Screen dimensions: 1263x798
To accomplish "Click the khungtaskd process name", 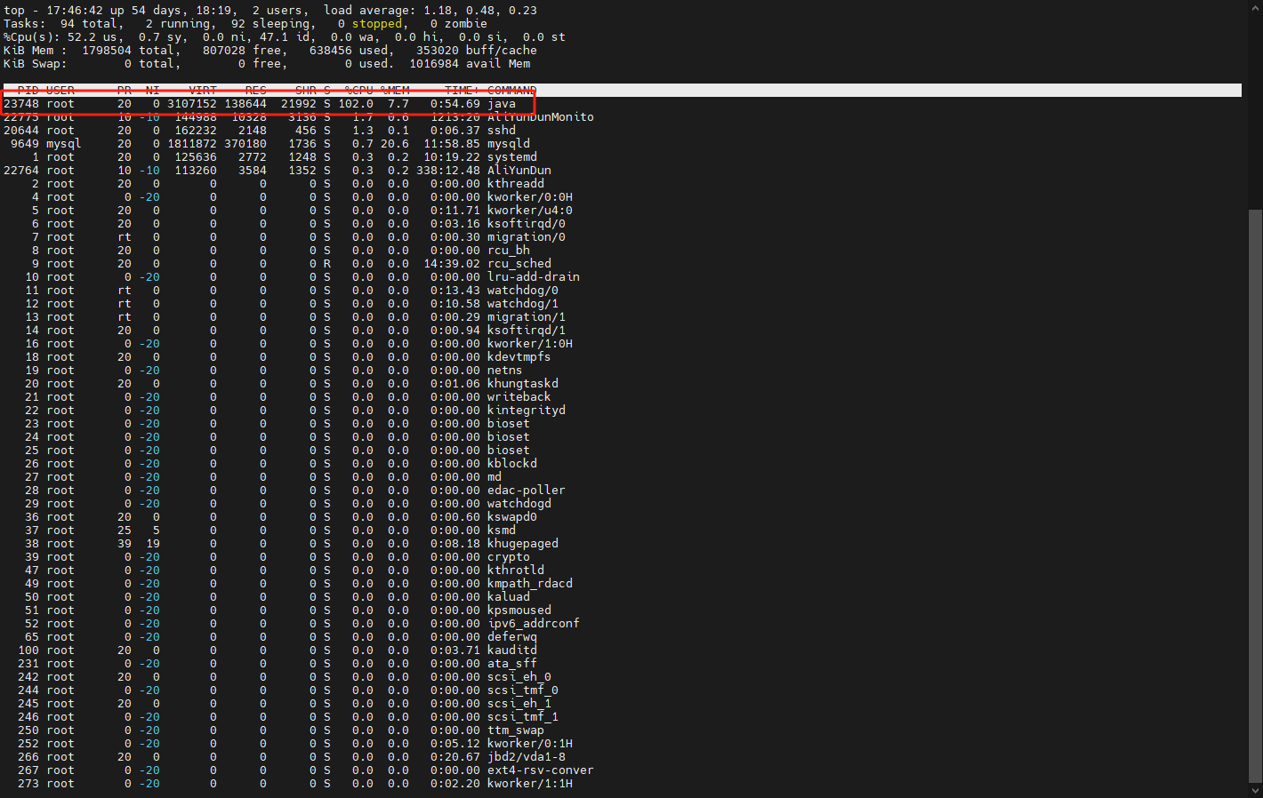I will (x=523, y=384).
